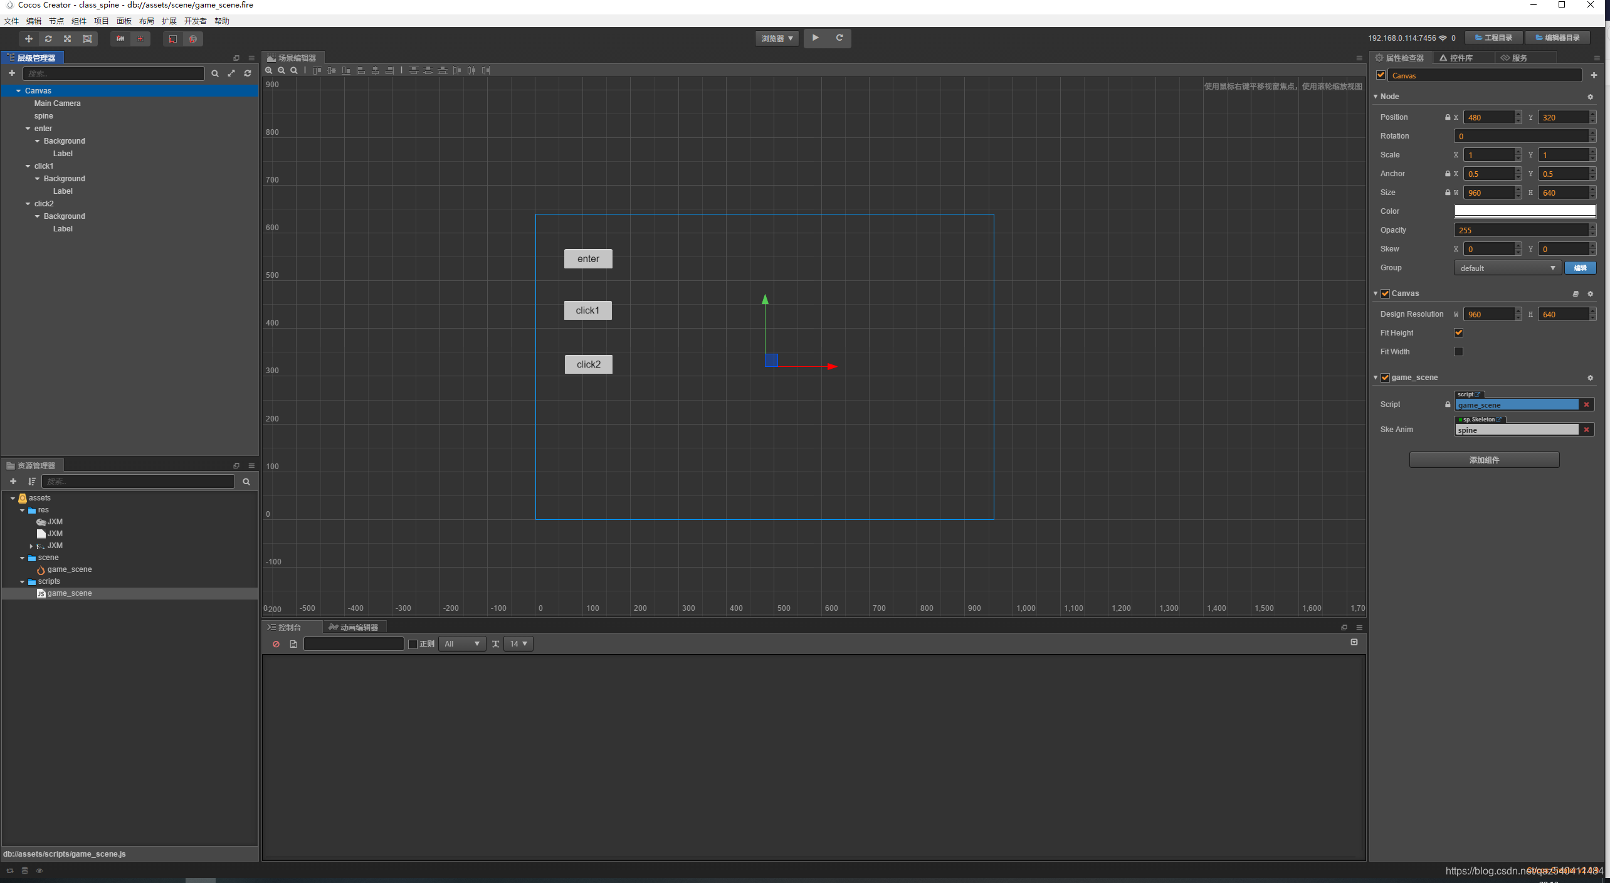The height and width of the screenshot is (883, 1610).
Task: Click the add node plus button
Action: [x=12, y=73]
